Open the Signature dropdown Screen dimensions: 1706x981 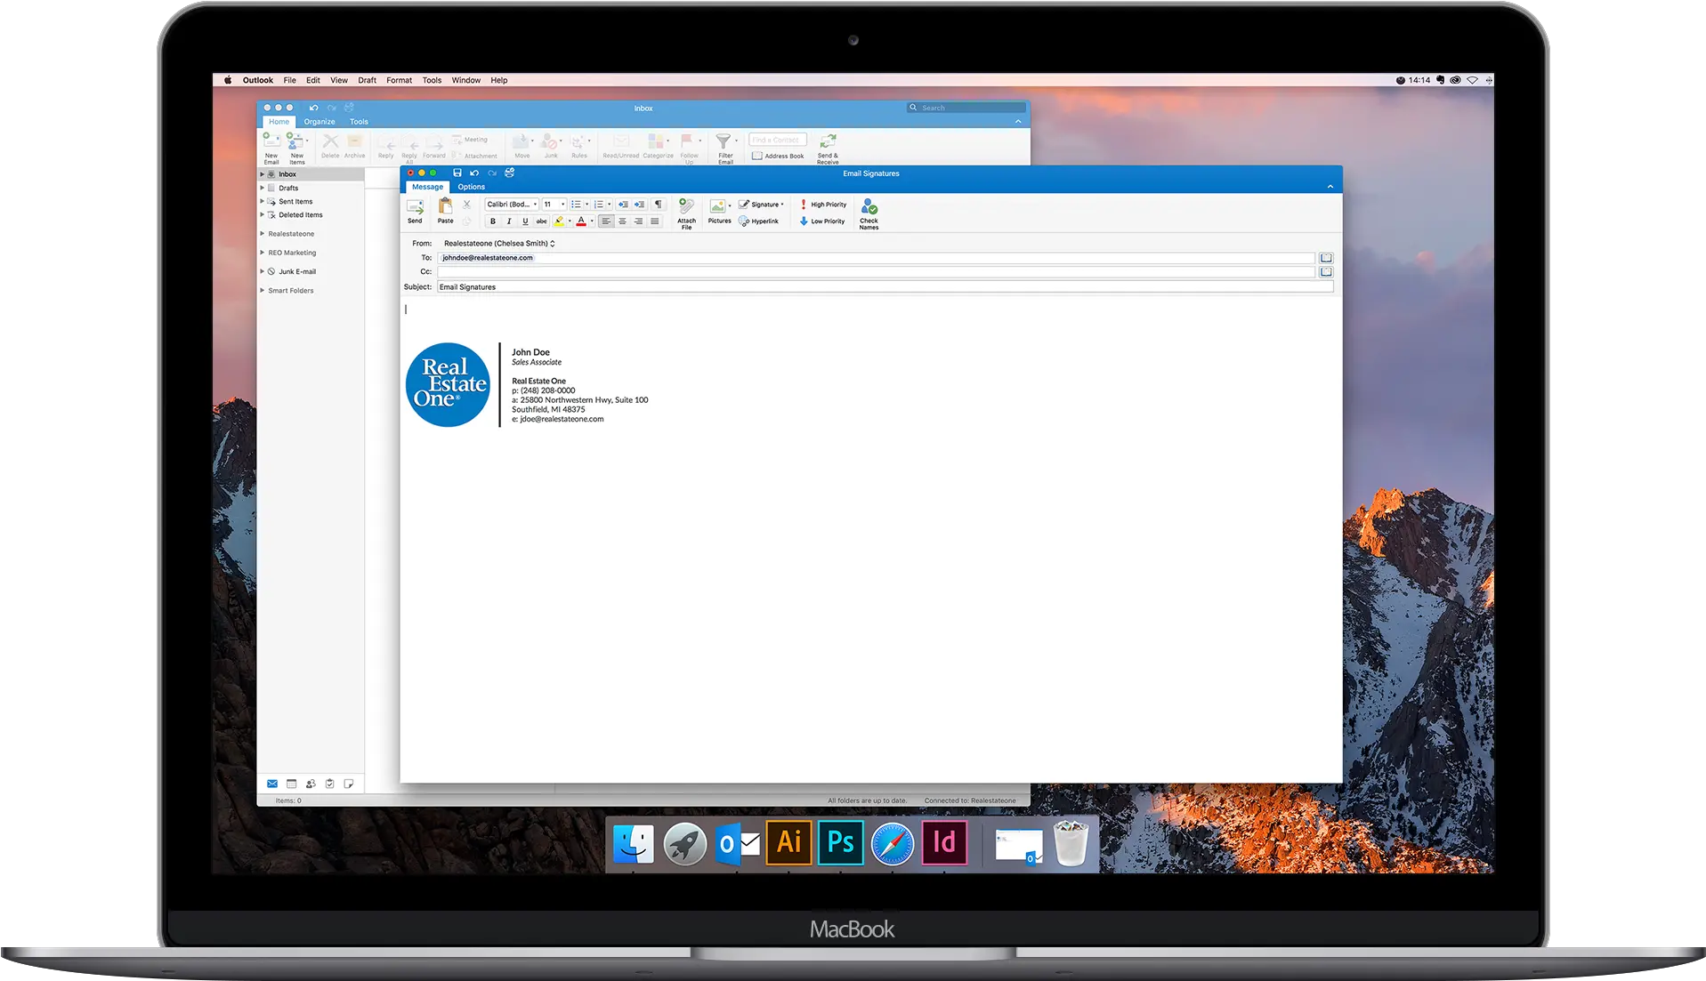coord(762,205)
